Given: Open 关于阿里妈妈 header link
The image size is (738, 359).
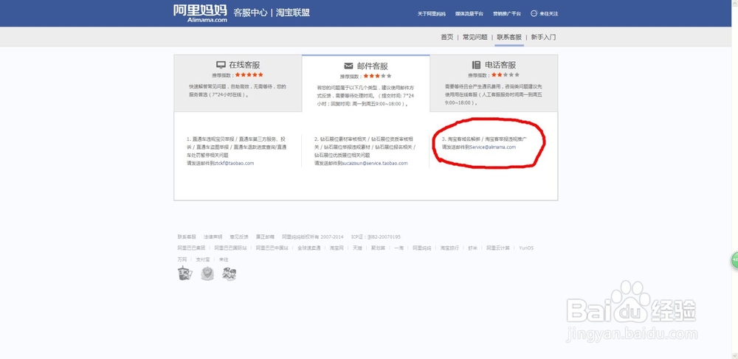Looking at the screenshot, I should pyautogui.click(x=432, y=14).
